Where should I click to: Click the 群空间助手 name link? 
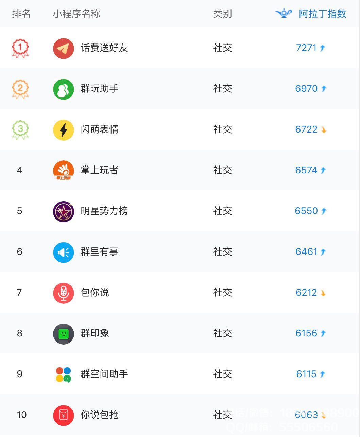104,374
